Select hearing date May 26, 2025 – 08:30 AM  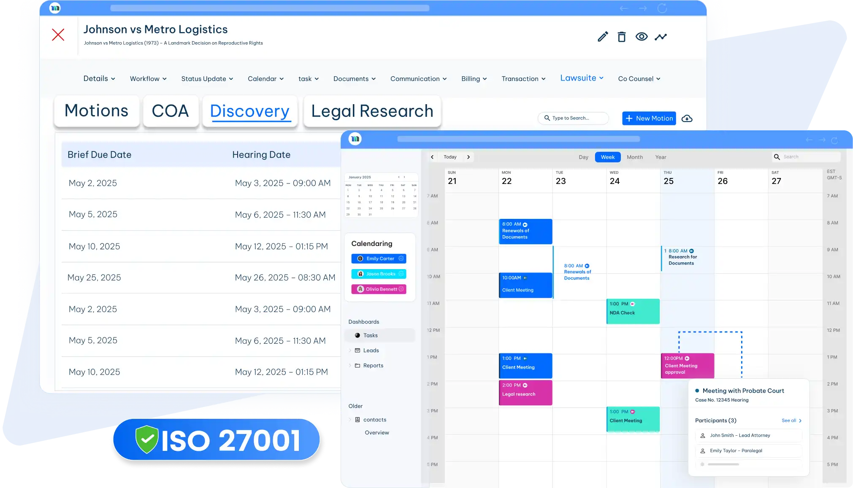coord(285,278)
